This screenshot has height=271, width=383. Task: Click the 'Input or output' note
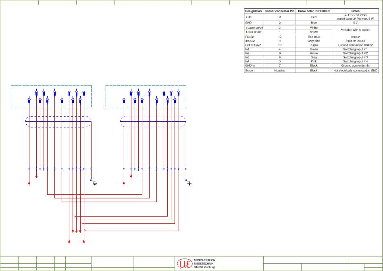click(355, 41)
